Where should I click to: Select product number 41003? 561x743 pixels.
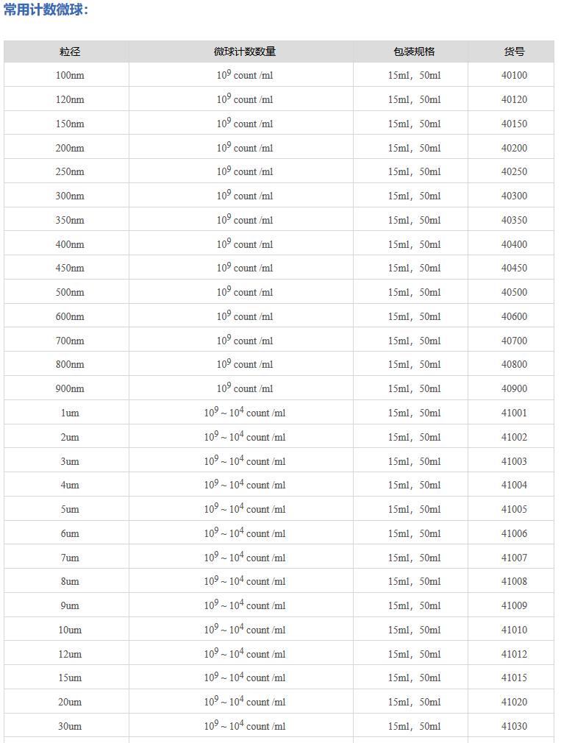coord(514,461)
